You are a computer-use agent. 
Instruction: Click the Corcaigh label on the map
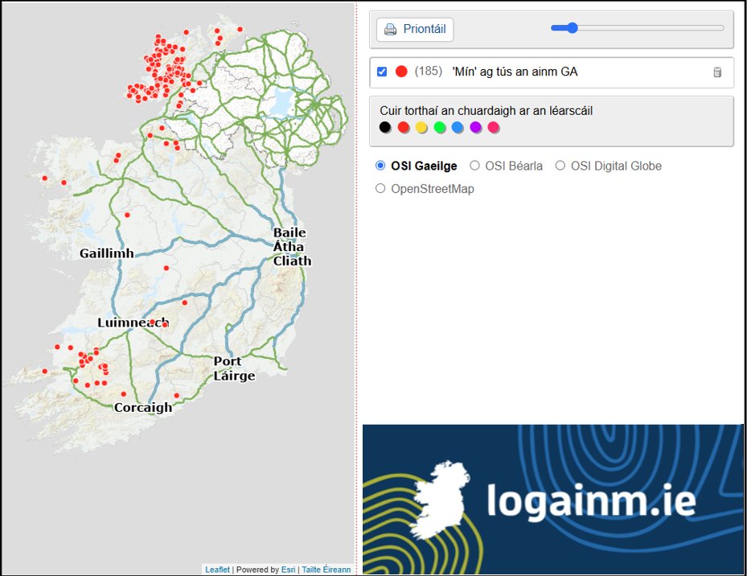(x=143, y=408)
